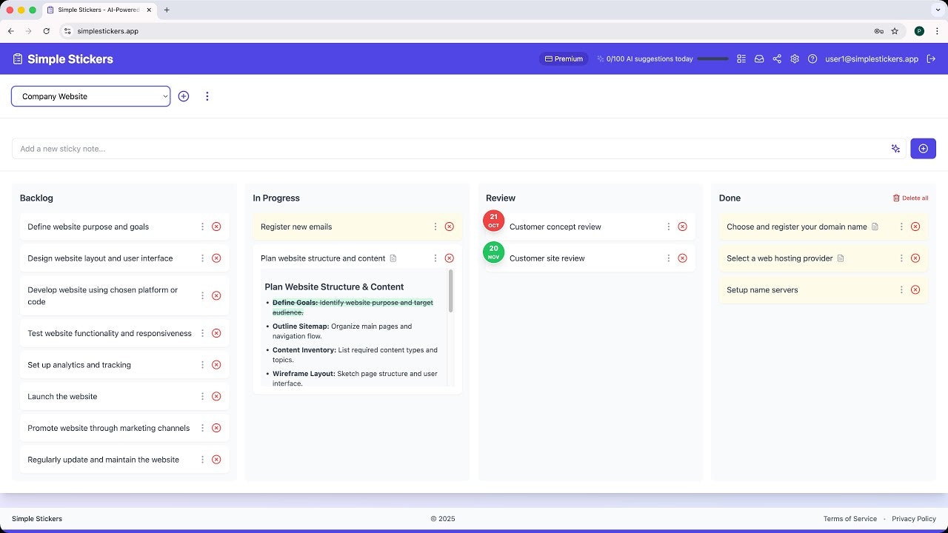
Task: Click the share icon in header
Action: (x=777, y=58)
